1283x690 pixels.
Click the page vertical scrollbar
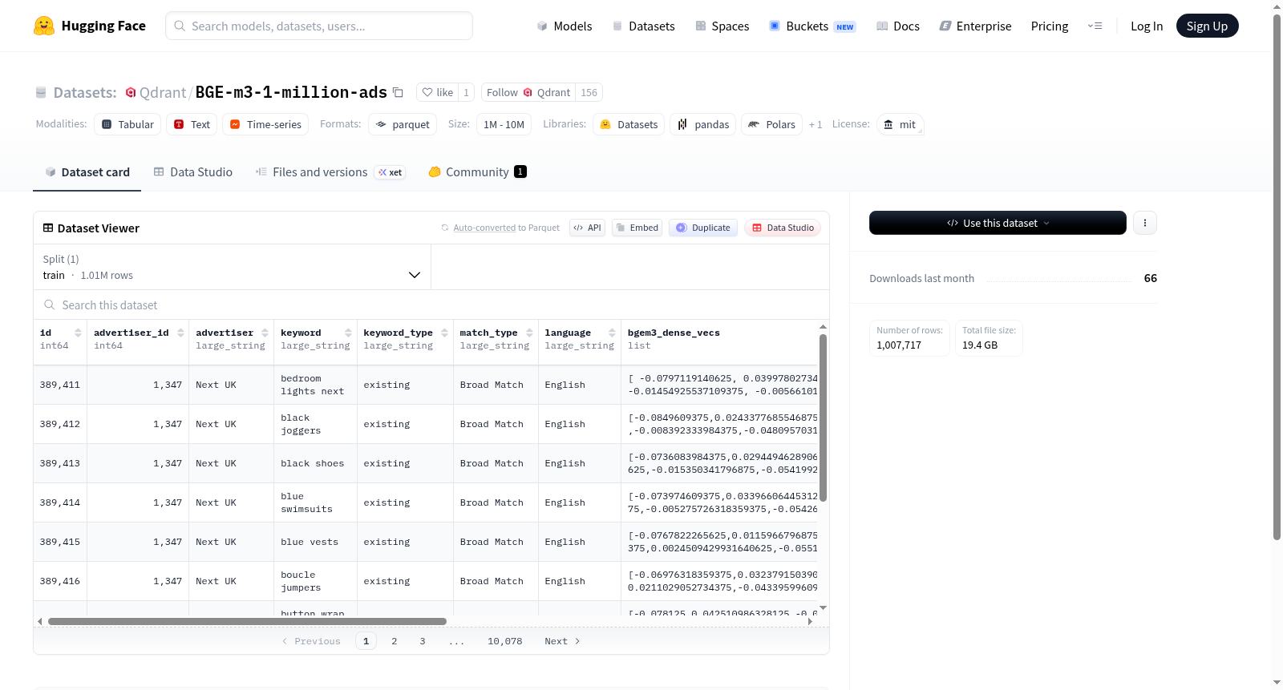(1277, 276)
